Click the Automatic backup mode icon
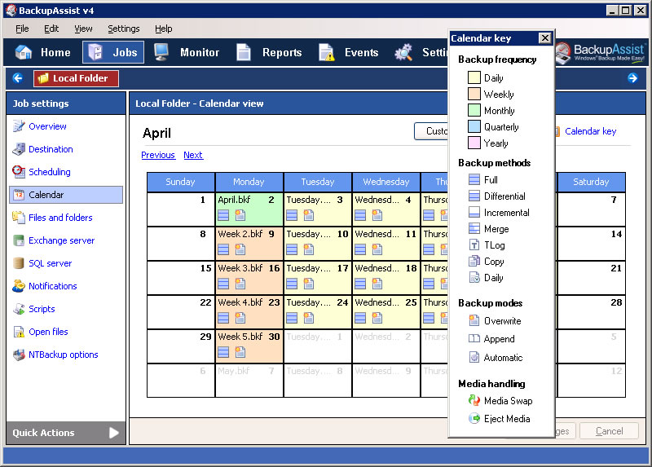This screenshot has height=467, width=652. coord(474,357)
